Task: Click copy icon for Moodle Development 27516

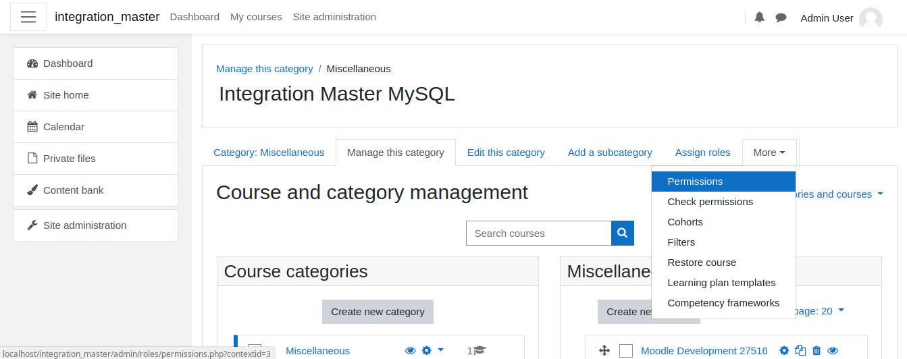Action: click(x=800, y=351)
